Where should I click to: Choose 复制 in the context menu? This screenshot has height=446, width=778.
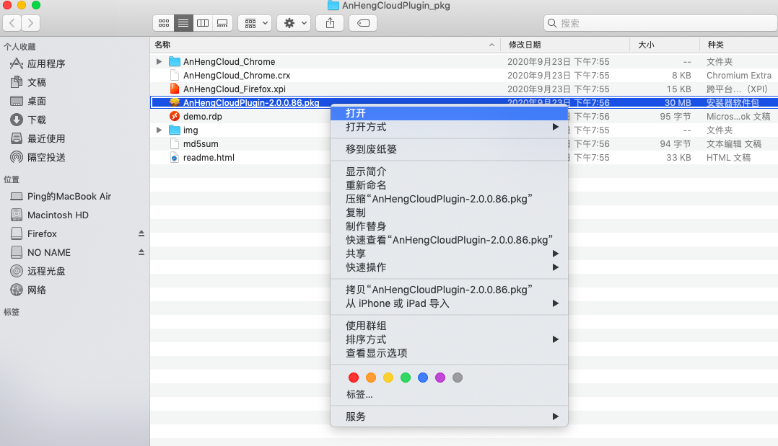point(449,213)
